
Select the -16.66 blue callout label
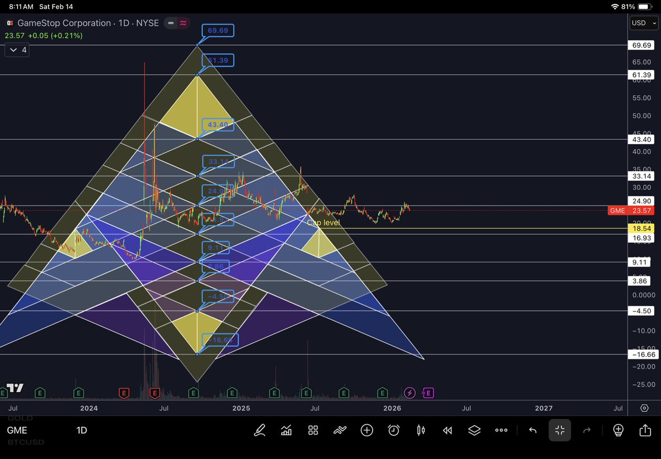220,340
